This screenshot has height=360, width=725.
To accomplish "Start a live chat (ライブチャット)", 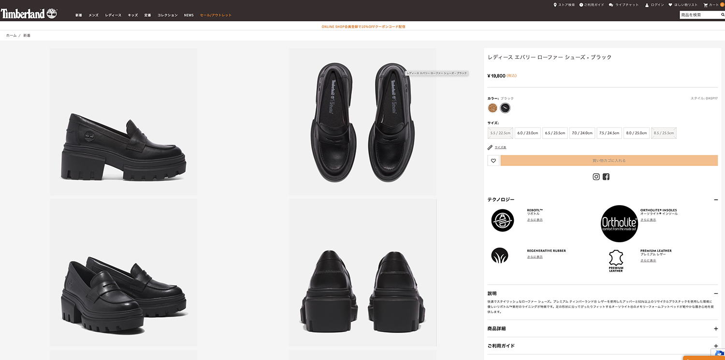I will (x=623, y=5).
